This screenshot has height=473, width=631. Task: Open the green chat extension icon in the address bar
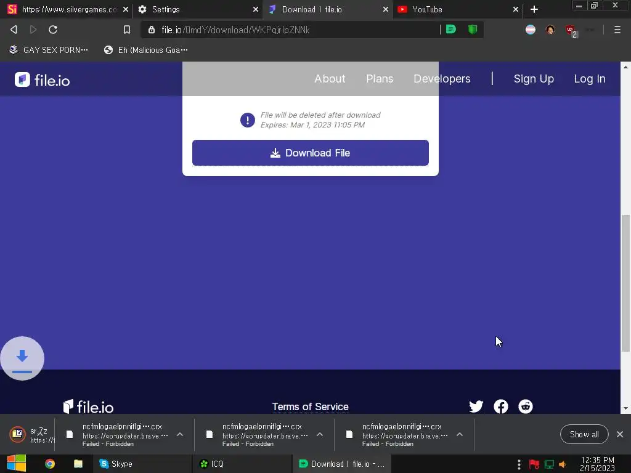[451, 30]
